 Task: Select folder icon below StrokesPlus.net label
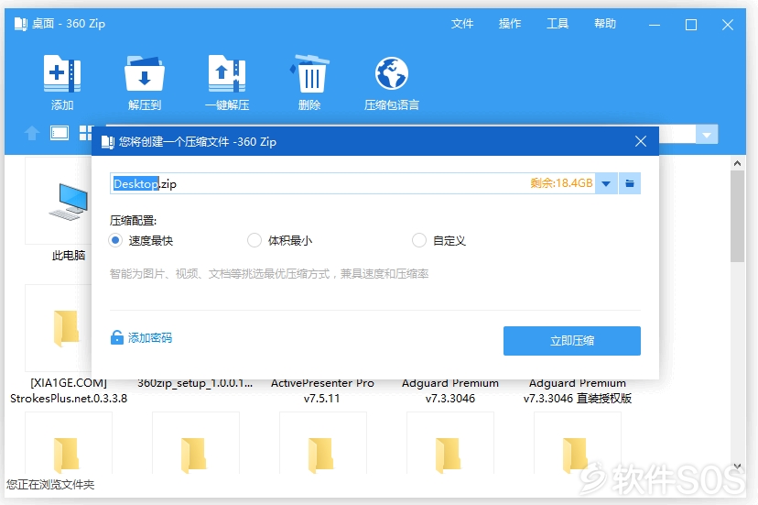(x=66, y=456)
